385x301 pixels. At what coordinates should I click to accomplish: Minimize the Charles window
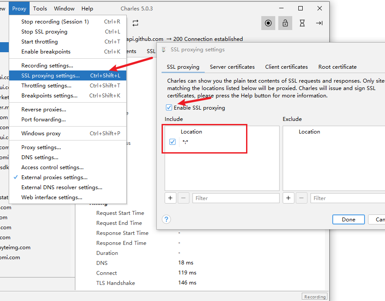coord(281,8)
